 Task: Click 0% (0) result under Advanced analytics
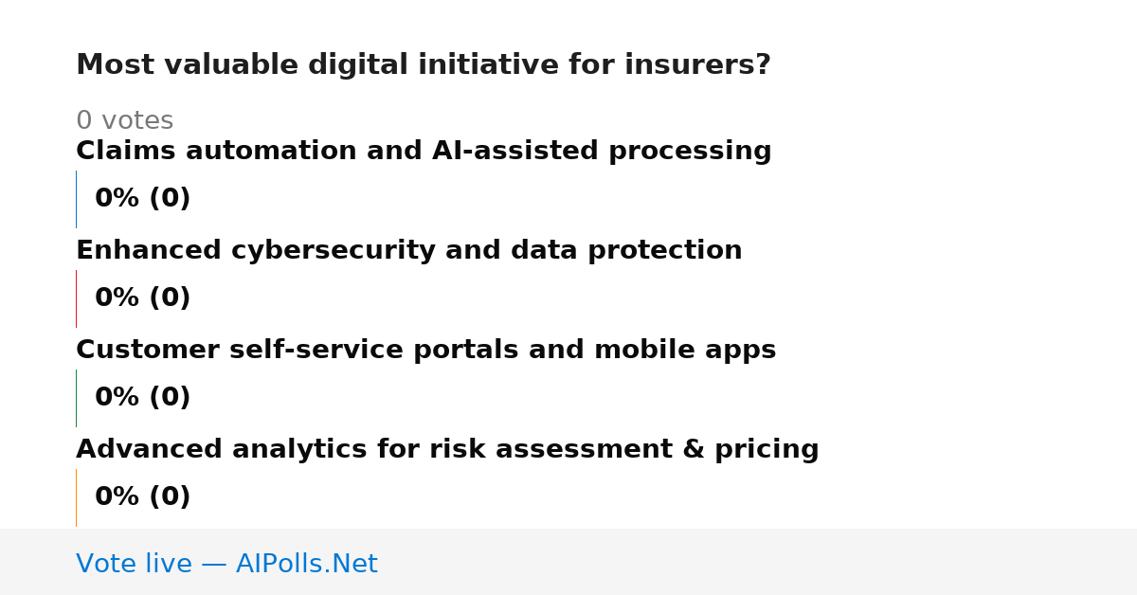(x=142, y=497)
